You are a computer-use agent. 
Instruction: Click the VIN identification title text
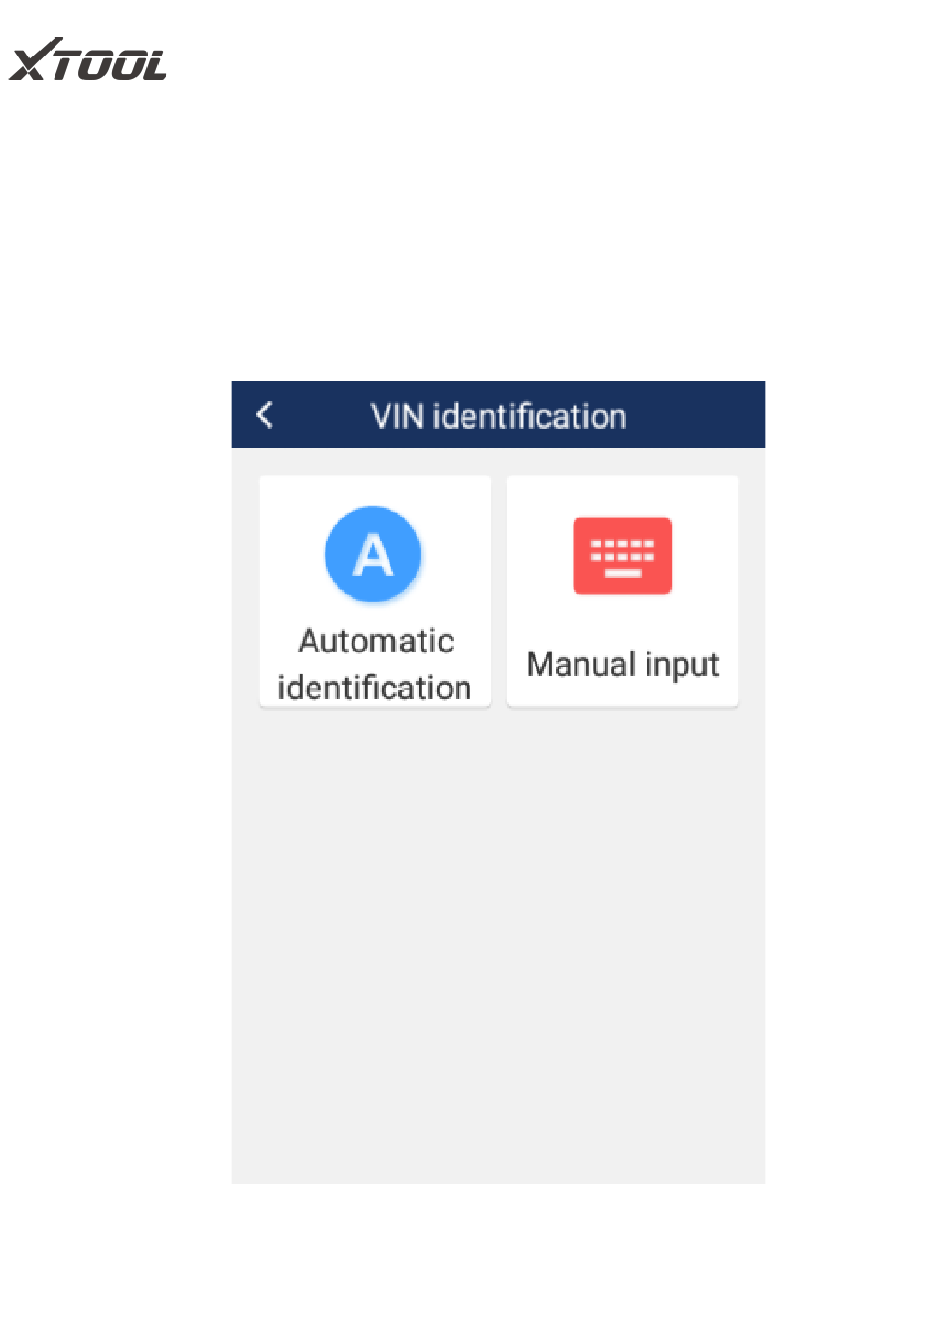[x=499, y=416]
